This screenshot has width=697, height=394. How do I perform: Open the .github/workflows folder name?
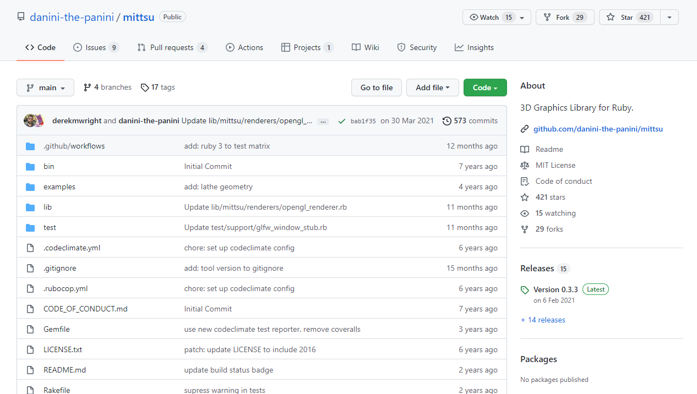(74, 146)
